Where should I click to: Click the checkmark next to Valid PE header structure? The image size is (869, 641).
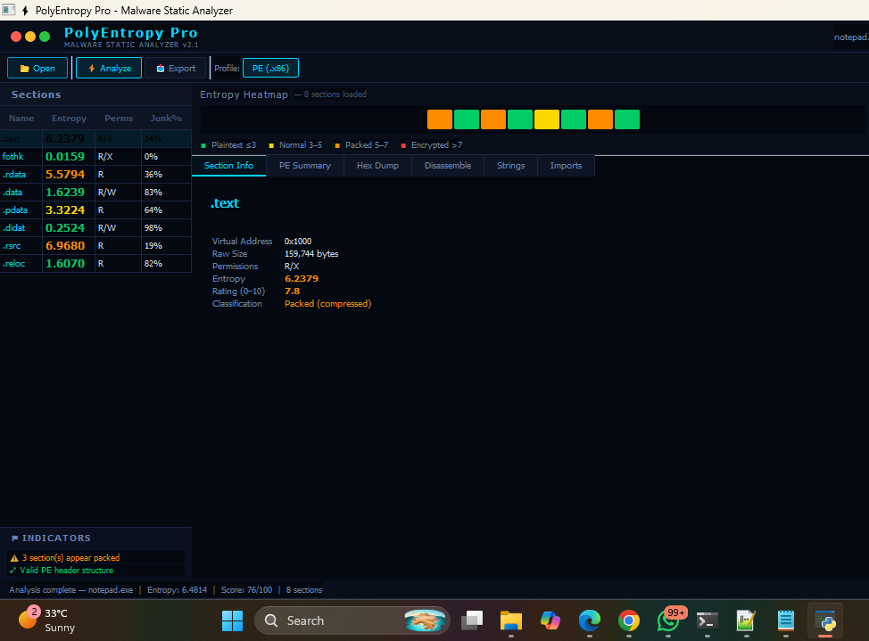pos(12,571)
